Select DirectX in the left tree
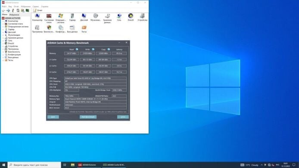 11,43
